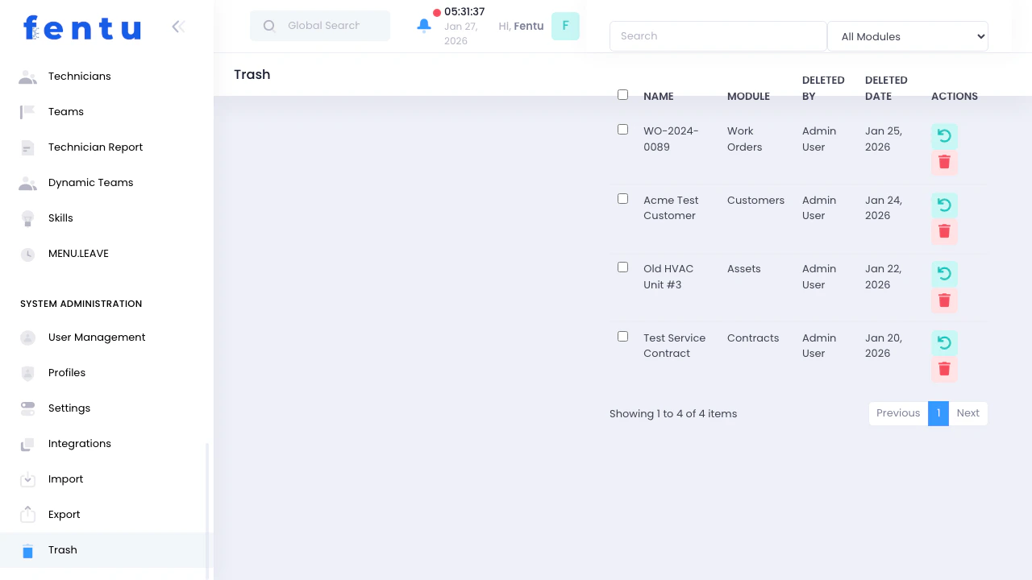Open Profiles menu label
Screen dimensions: 1032x580
[67, 373]
